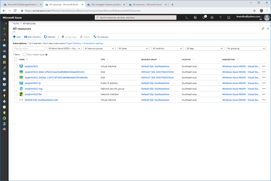The height and width of the screenshot is (181, 271).
Task: Check the box for azsqlvm1022794 row
Action: coord(16,94)
